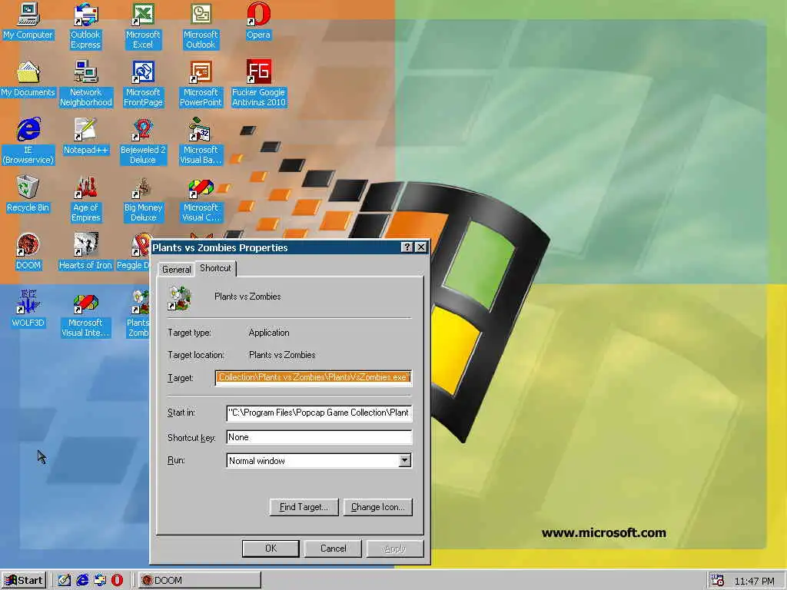Open the Run dropdown arrow
787x590 pixels.
tap(404, 461)
